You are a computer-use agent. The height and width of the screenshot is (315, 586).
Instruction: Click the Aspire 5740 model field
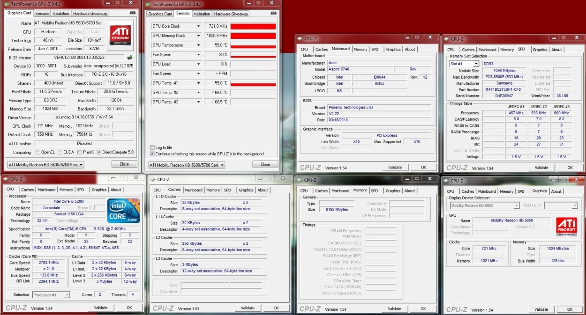[x=360, y=69]
